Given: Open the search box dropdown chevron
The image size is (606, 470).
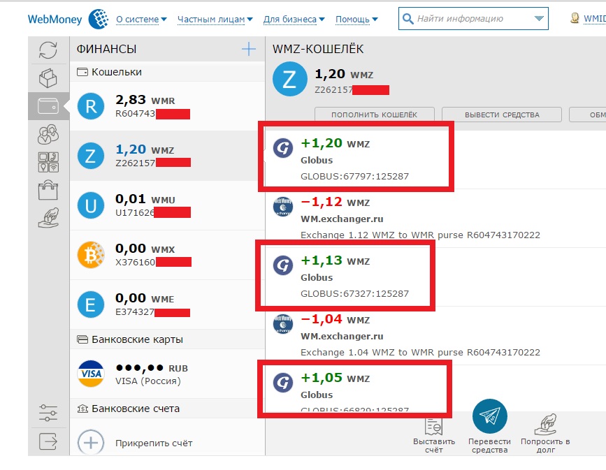Looking at the screenshot, I should pyautogui.click(x=539, y=19).
